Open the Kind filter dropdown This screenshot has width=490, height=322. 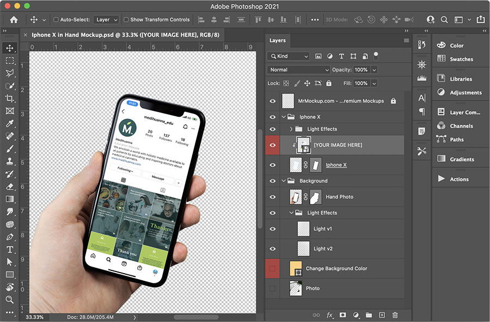(288, 56)
